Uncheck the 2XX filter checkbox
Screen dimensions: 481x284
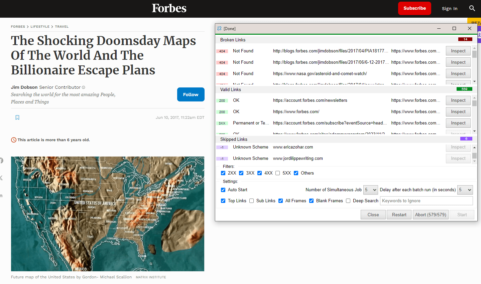point(223,173)
